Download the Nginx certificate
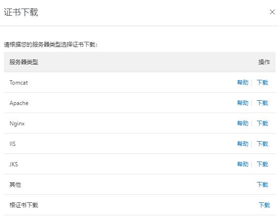This screenshot has width=279, height=220. [x=262, y=123]
